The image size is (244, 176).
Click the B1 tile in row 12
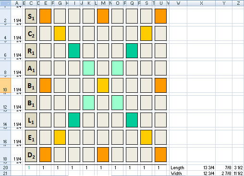31,102
